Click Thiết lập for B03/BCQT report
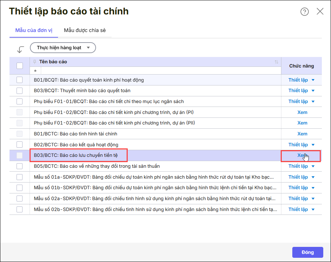Screen dimensions: 331x262 coord(298,91)
